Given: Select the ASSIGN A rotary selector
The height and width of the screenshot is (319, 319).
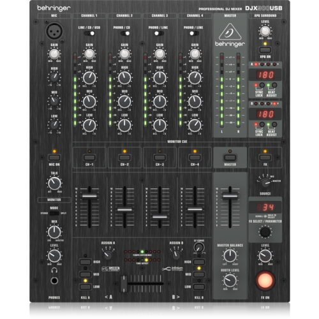Looking at the screenshot, I should coord(108,255).
